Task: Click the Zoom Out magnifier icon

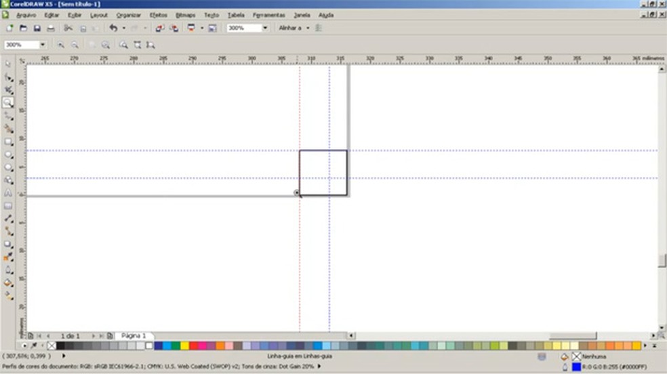Action: 75,45
